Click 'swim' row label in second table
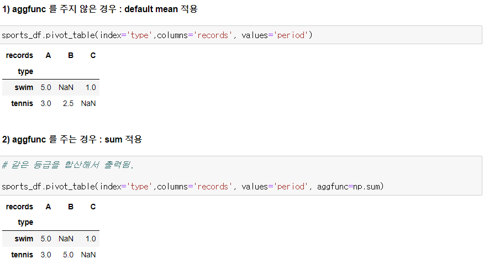This screenshot has height=264, width=489. (24, 239)
